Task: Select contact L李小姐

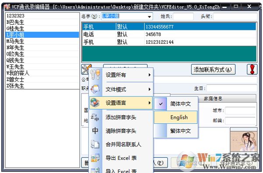Action: (x=42, y=35)
